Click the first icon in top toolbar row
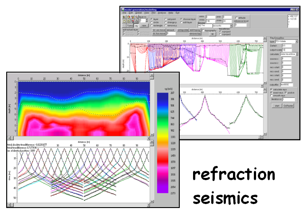This screenshot has height=212, width=308. pos(124,17)
